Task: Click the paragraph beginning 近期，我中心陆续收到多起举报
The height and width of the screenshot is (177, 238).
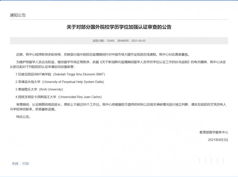Action: pos(103,54)
